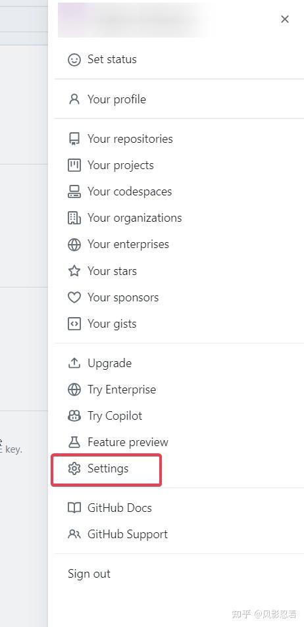
Task: Click the organizations building icon
Action: [74, 218]
